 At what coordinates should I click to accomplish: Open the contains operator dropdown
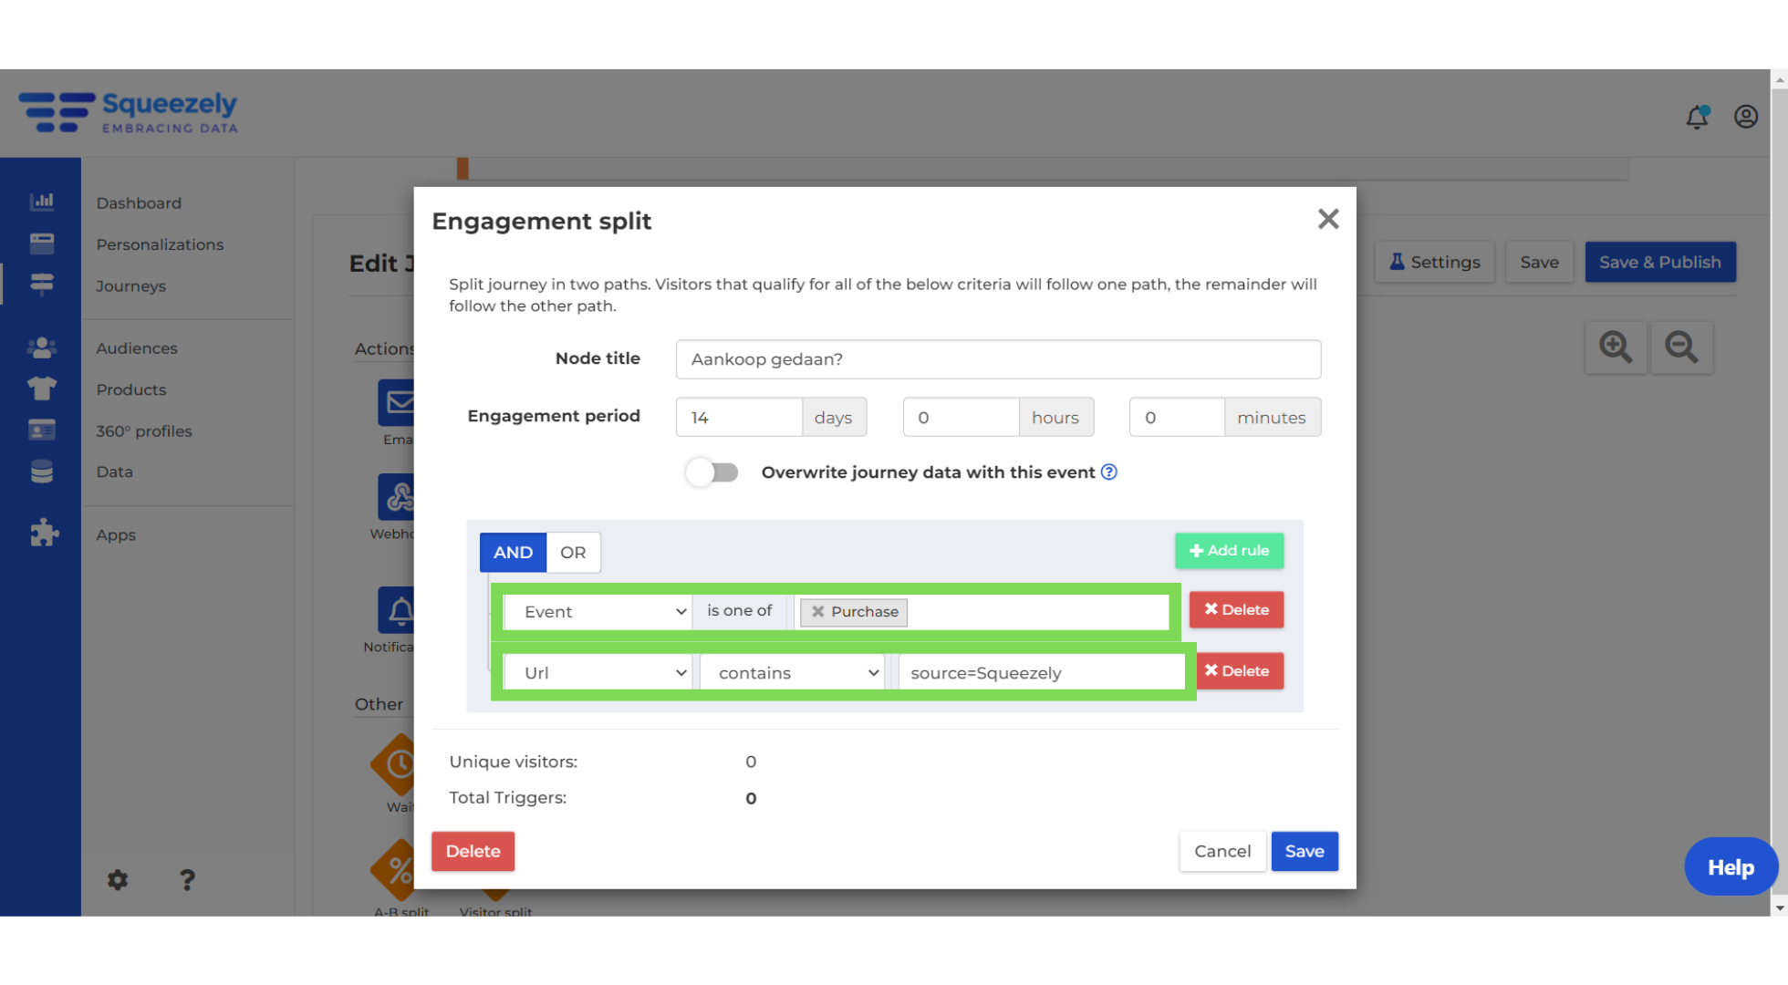tap(792, 673)
